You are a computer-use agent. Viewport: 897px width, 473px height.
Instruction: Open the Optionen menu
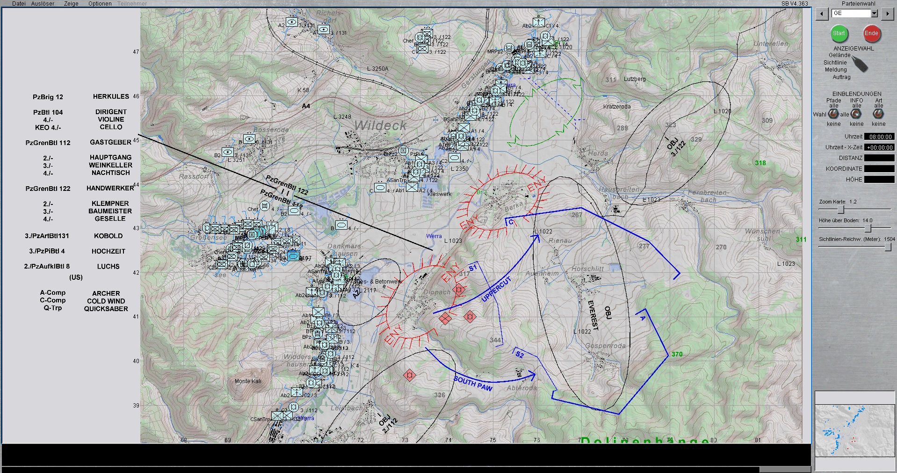tap(100, 4)
